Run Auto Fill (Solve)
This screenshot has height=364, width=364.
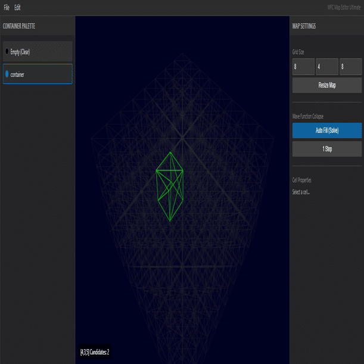(327, 130)
